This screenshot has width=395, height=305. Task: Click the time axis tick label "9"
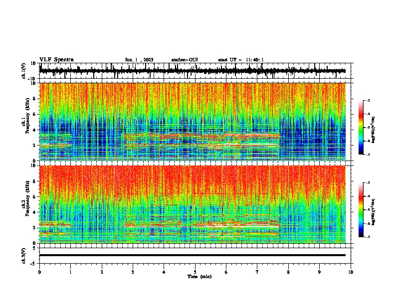319,272
